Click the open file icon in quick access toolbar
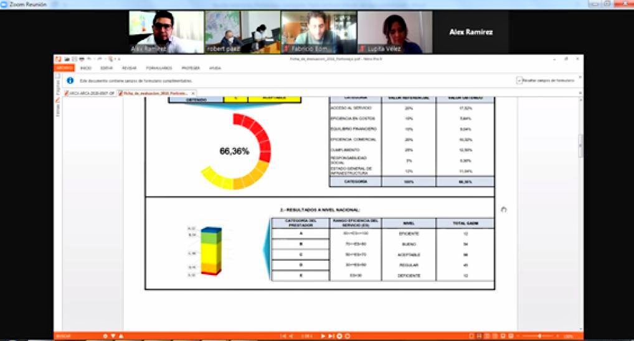Viewport: 634px width, 341px height. [67, 59]
